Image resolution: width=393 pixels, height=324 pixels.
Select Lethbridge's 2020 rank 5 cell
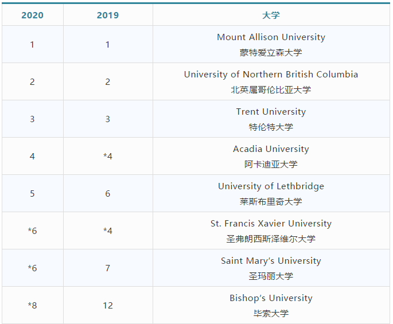32,194
